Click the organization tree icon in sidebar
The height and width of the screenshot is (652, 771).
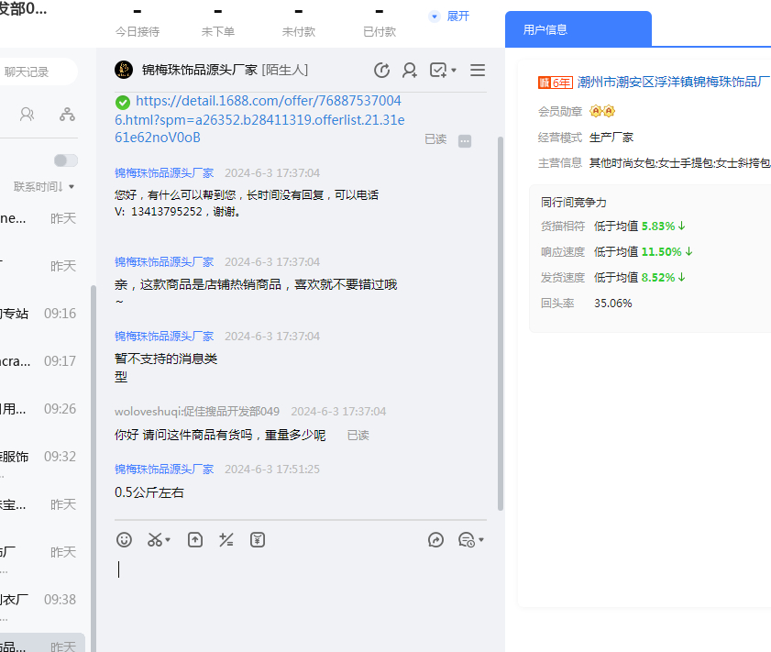point(67,115)
